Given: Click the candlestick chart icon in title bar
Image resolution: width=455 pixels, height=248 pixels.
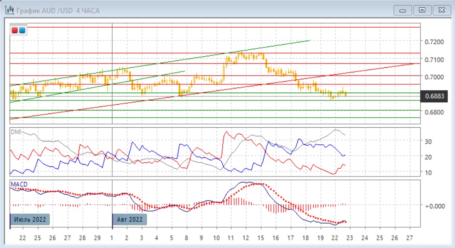Looking at the screenshot, I should 8,9.
